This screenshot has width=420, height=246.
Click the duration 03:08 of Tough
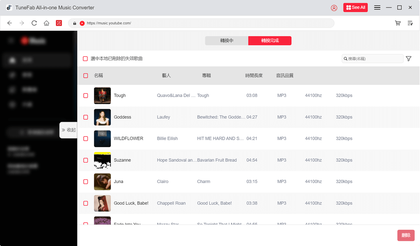pyautogui.click(x=252, y=96)
